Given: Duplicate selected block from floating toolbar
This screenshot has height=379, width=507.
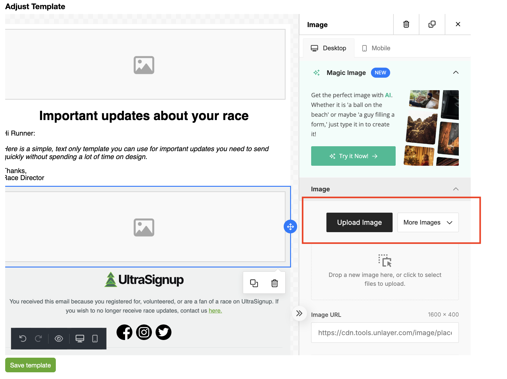Looking at the screenshot, I should point(254,283).
